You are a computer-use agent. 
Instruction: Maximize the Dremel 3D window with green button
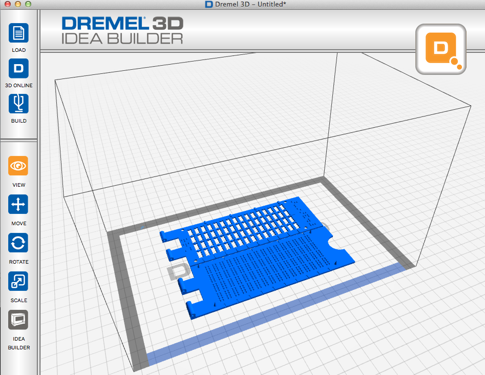28,4
